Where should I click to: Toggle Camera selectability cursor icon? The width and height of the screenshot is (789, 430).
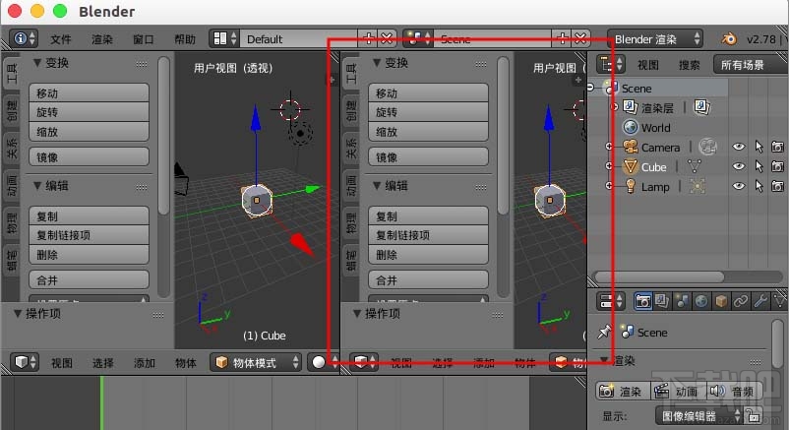point(759,147)
